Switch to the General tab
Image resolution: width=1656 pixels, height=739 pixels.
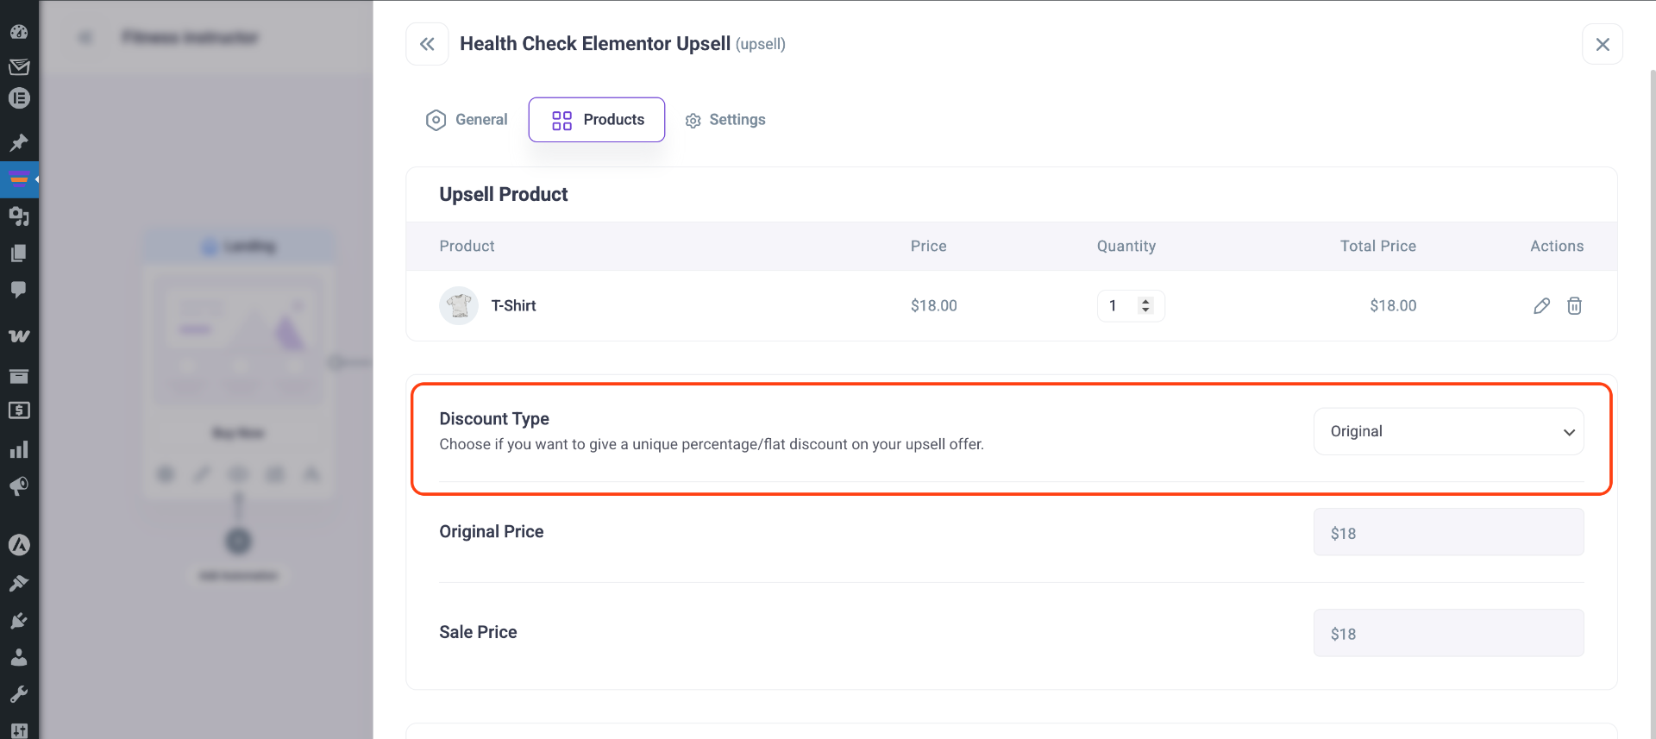pos(467,120)
